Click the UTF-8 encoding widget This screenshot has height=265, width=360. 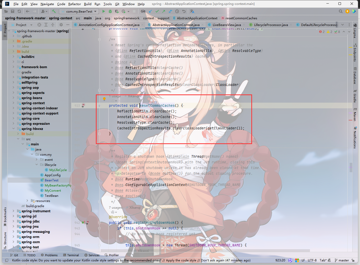[x=312, y=260]
